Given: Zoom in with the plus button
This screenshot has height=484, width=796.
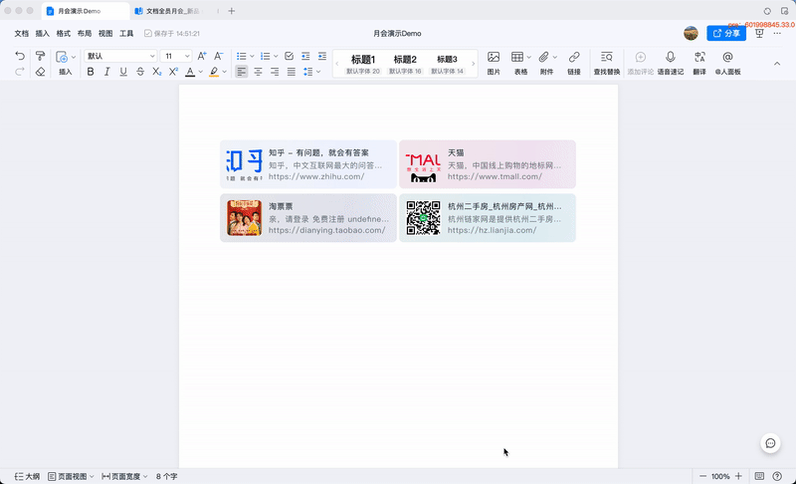Looking at the screenshot, I should click(x=738, y=476).
